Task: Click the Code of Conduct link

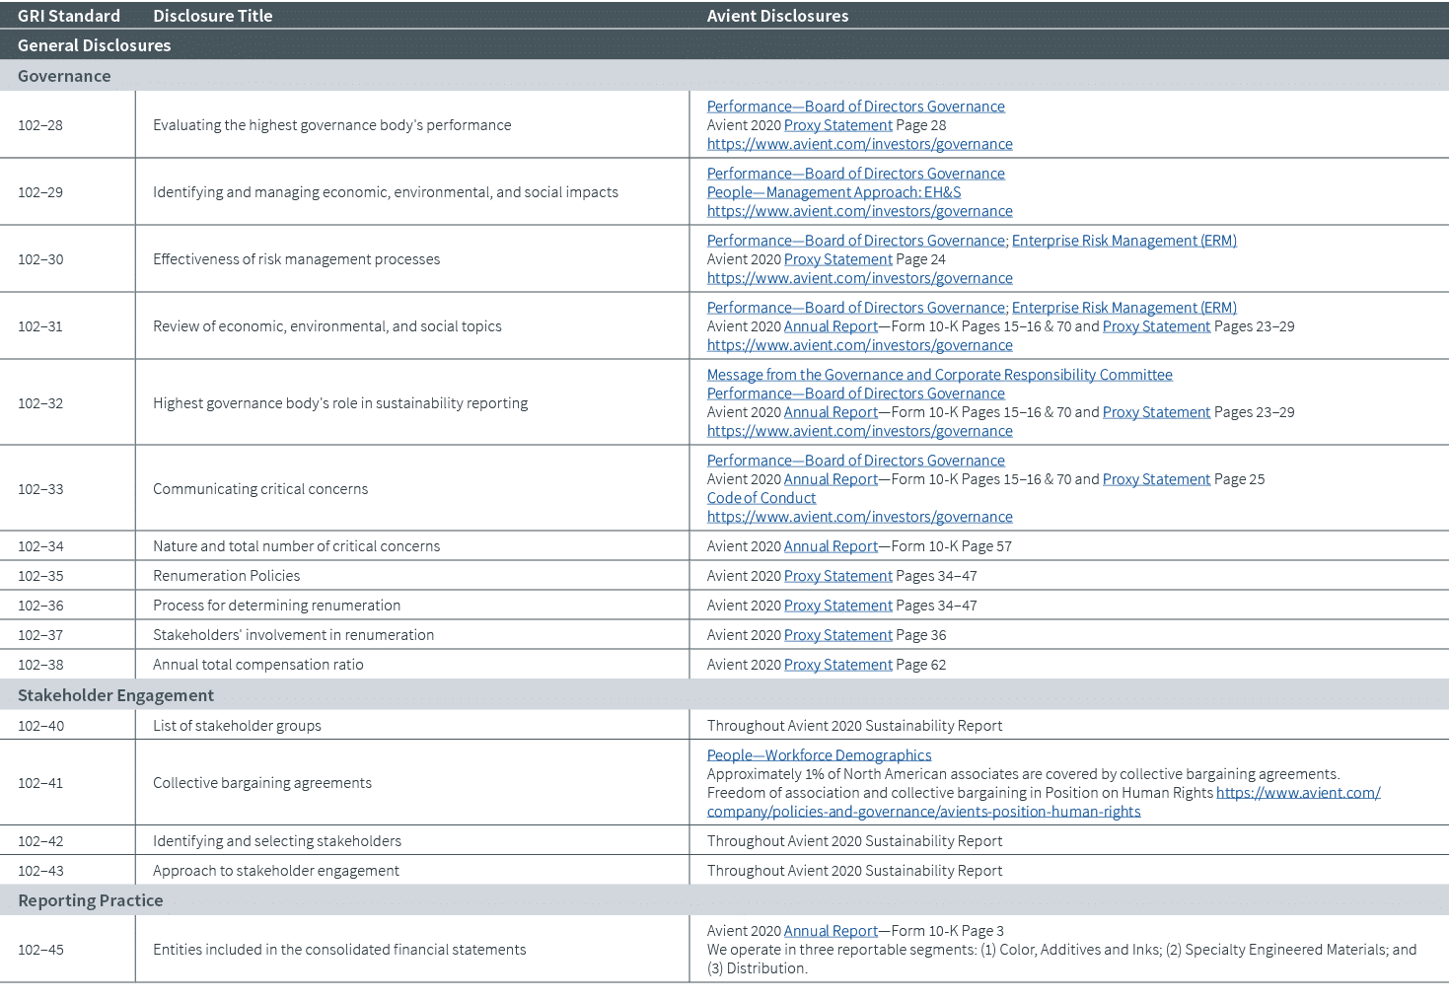Action: [761, 498]
